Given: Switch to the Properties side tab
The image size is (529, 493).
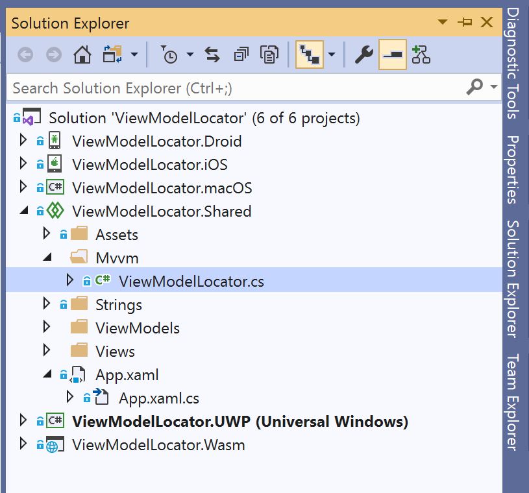Looking at the screenshot, I should (x=513, y=169).
